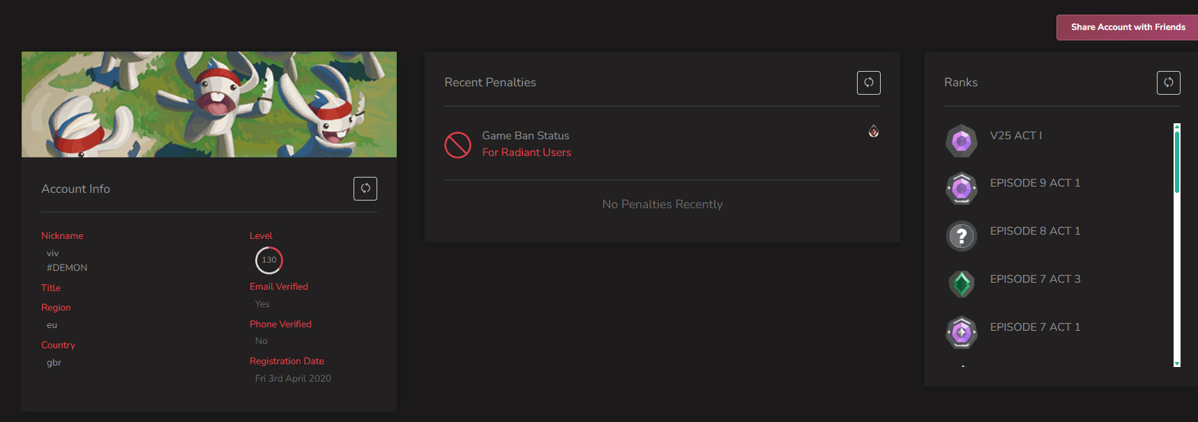Click the Episode 8 Act 1 unranked icon
Image resolution: width=1198 pixels, height=422 pixels.
tap(962, 237)
